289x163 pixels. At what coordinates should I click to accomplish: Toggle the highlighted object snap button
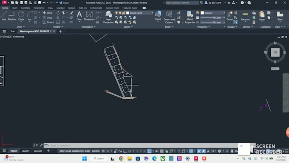(x=149, y=151)
